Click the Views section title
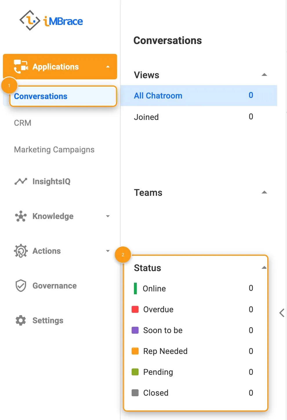The image size is (287, 420). [x=146, y=75]
